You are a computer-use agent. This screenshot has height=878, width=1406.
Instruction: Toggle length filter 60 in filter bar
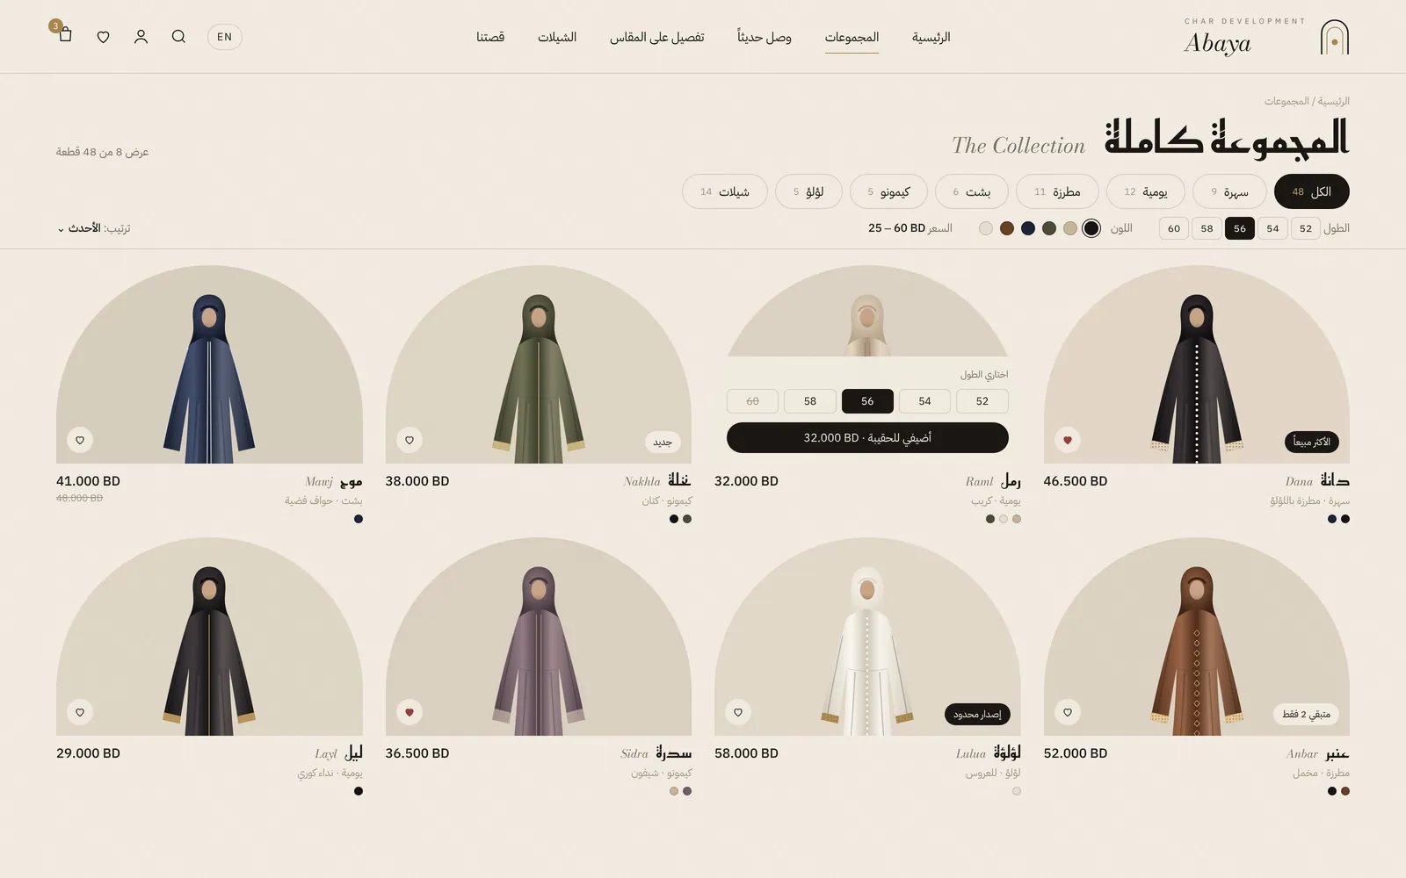(x=1174, y=228)
